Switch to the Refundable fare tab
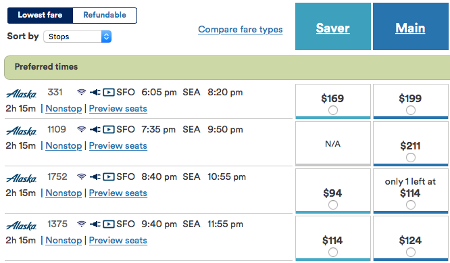Screen dimensions: 450x263 [x=105, y=16]
